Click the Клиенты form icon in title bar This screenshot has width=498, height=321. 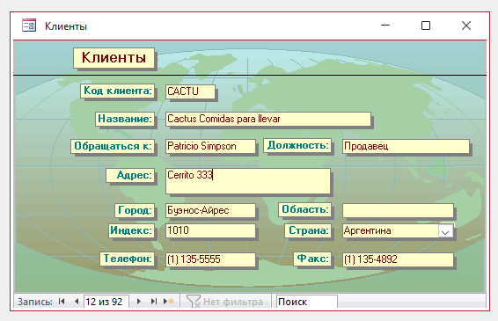(29, 26)
